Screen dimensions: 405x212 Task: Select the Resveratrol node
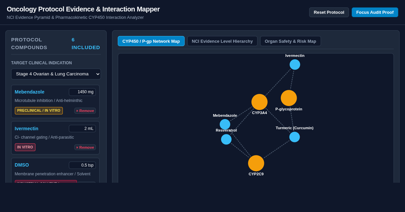226,139
